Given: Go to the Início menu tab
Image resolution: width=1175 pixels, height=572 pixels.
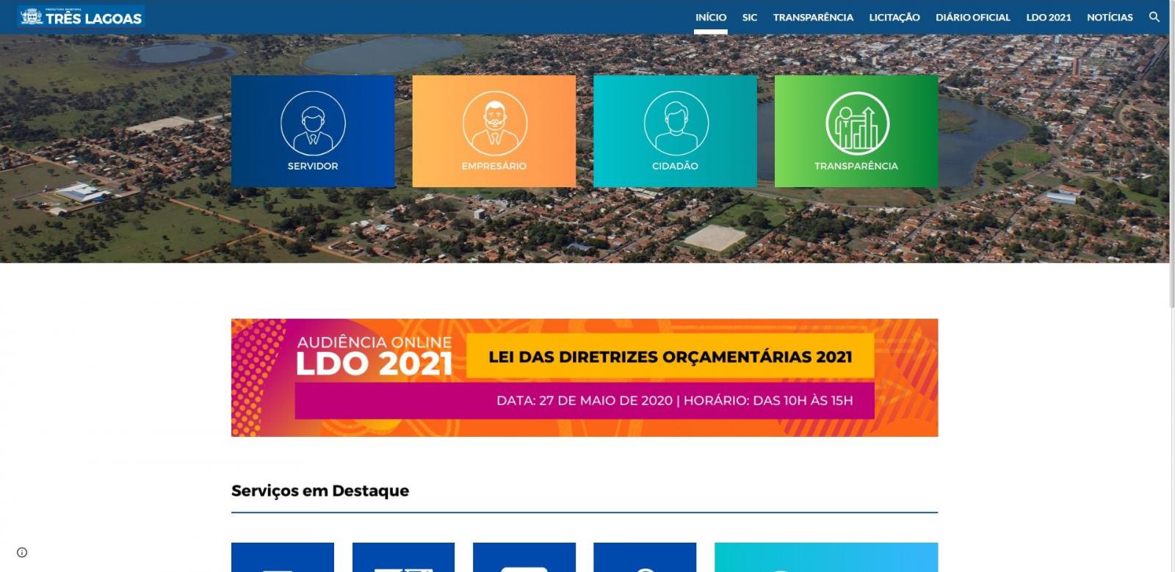Looking at the screenshot, I should coord(711,17).
